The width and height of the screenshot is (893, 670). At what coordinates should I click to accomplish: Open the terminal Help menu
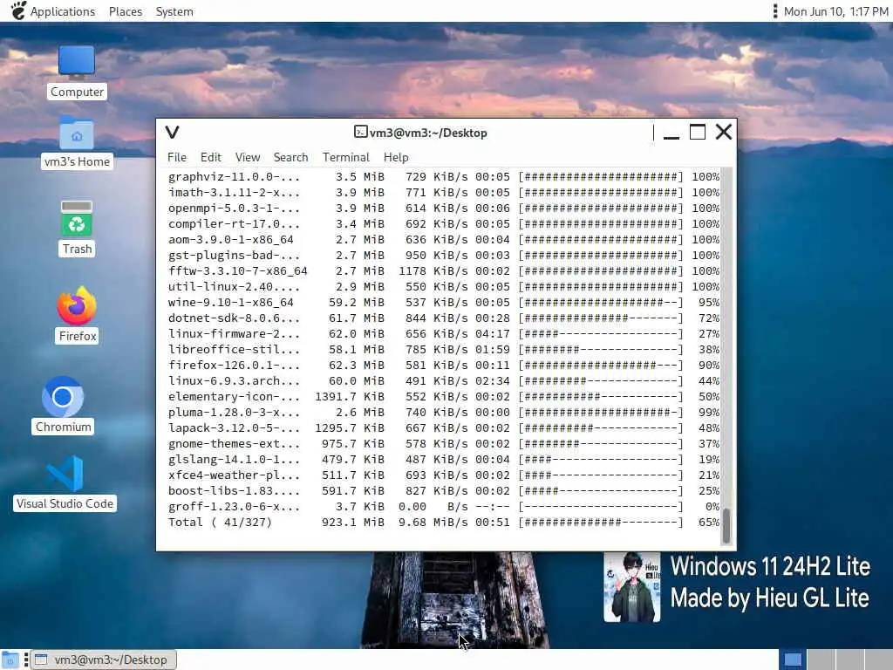[396, 157]
